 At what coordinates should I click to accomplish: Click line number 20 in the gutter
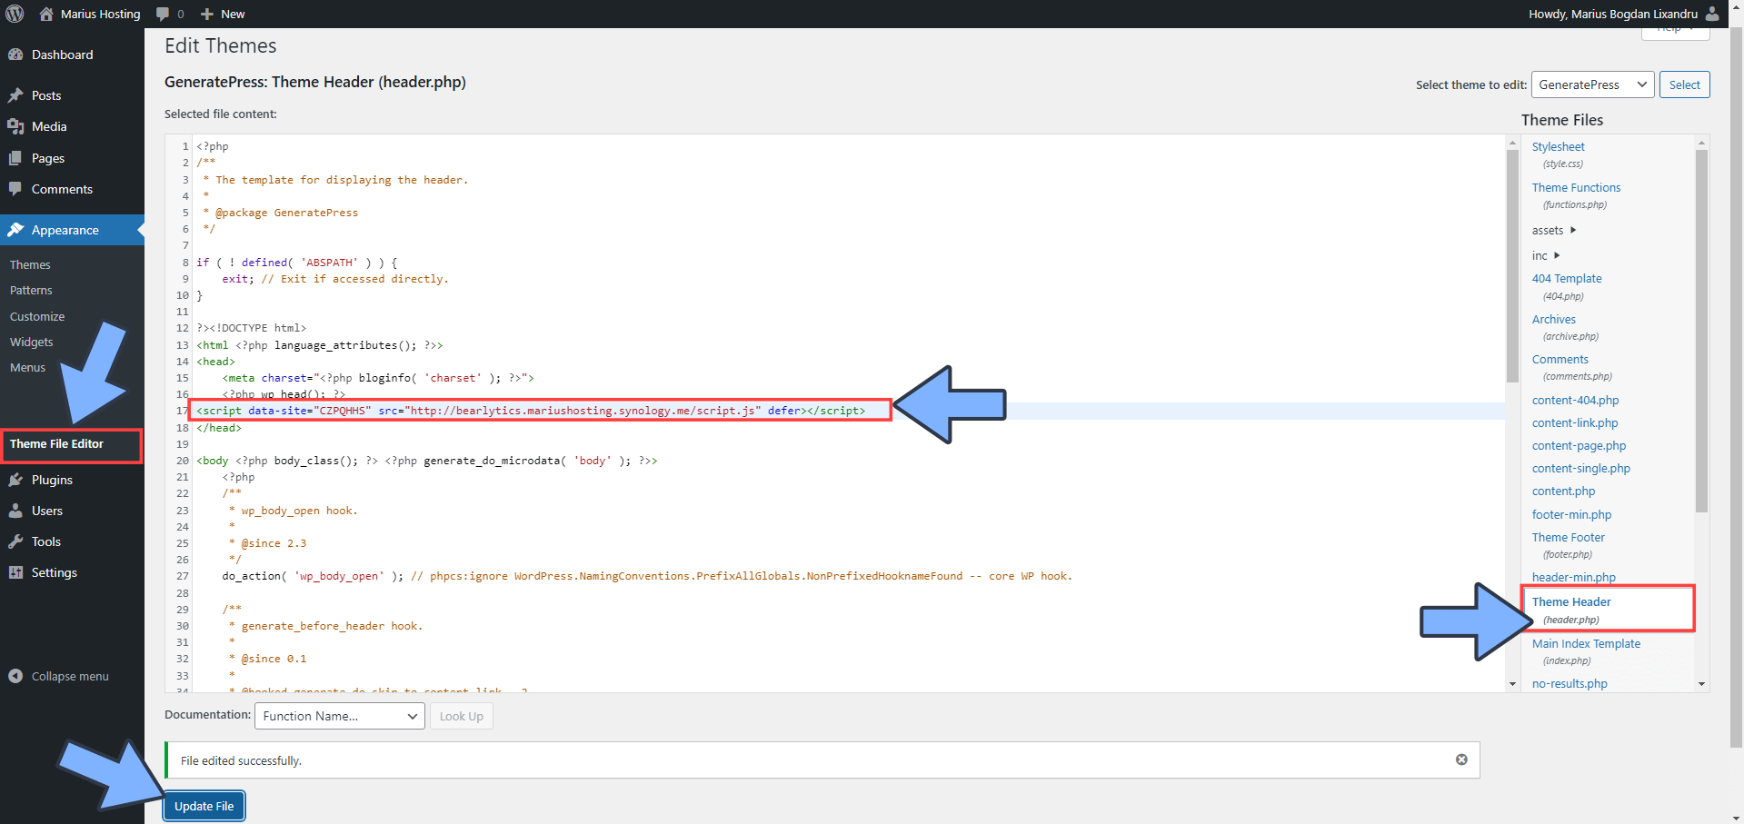pos(183,461)
